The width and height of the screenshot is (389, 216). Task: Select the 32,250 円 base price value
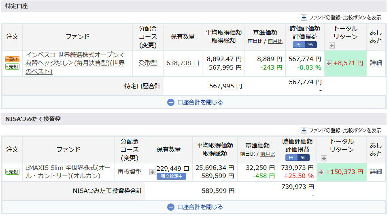[x=260, y=168]
